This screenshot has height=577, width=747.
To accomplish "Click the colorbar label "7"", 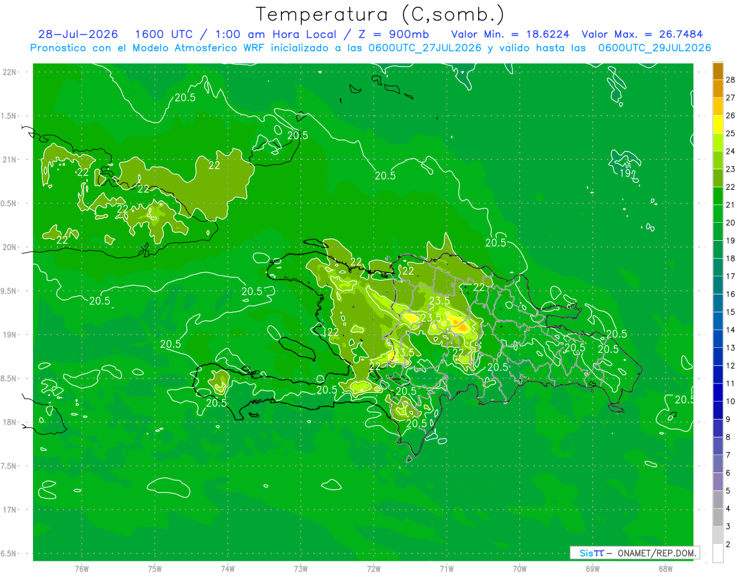I will pos(728,455).
